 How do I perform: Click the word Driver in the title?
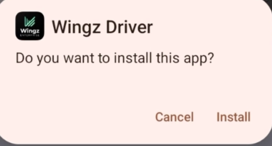(129, 27)
